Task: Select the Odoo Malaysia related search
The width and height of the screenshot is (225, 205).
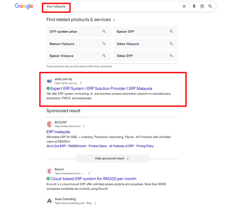Action: (x=146, y=44)
